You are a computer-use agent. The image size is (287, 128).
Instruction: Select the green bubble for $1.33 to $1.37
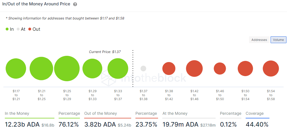118,69
